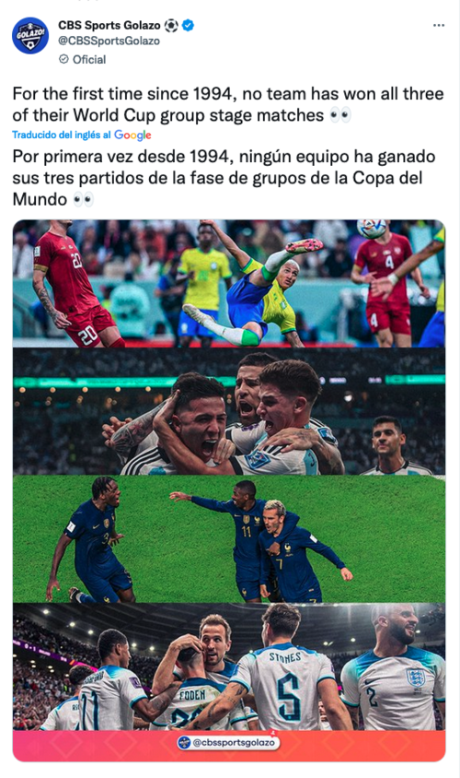Click the Oficial checkmark icon
460x778 pixels.
coord(63,59)
